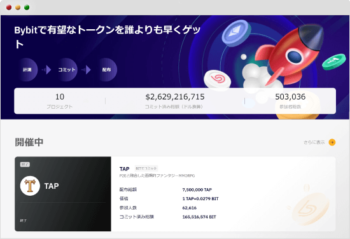The image size is (350, 239).
Task: Select the コミット step circle
Action: (67, 70)
